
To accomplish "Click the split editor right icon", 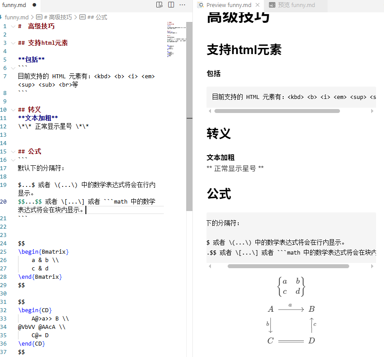I will point(171,5).
